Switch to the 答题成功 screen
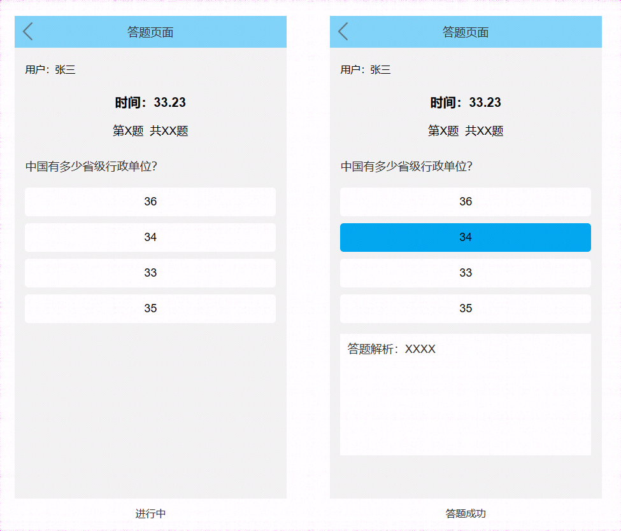This screenshot has width=621, height=531. click(465, 514)
